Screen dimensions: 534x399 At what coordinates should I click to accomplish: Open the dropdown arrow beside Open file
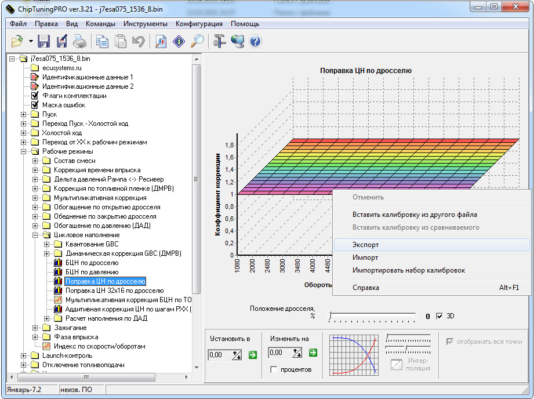31,41
